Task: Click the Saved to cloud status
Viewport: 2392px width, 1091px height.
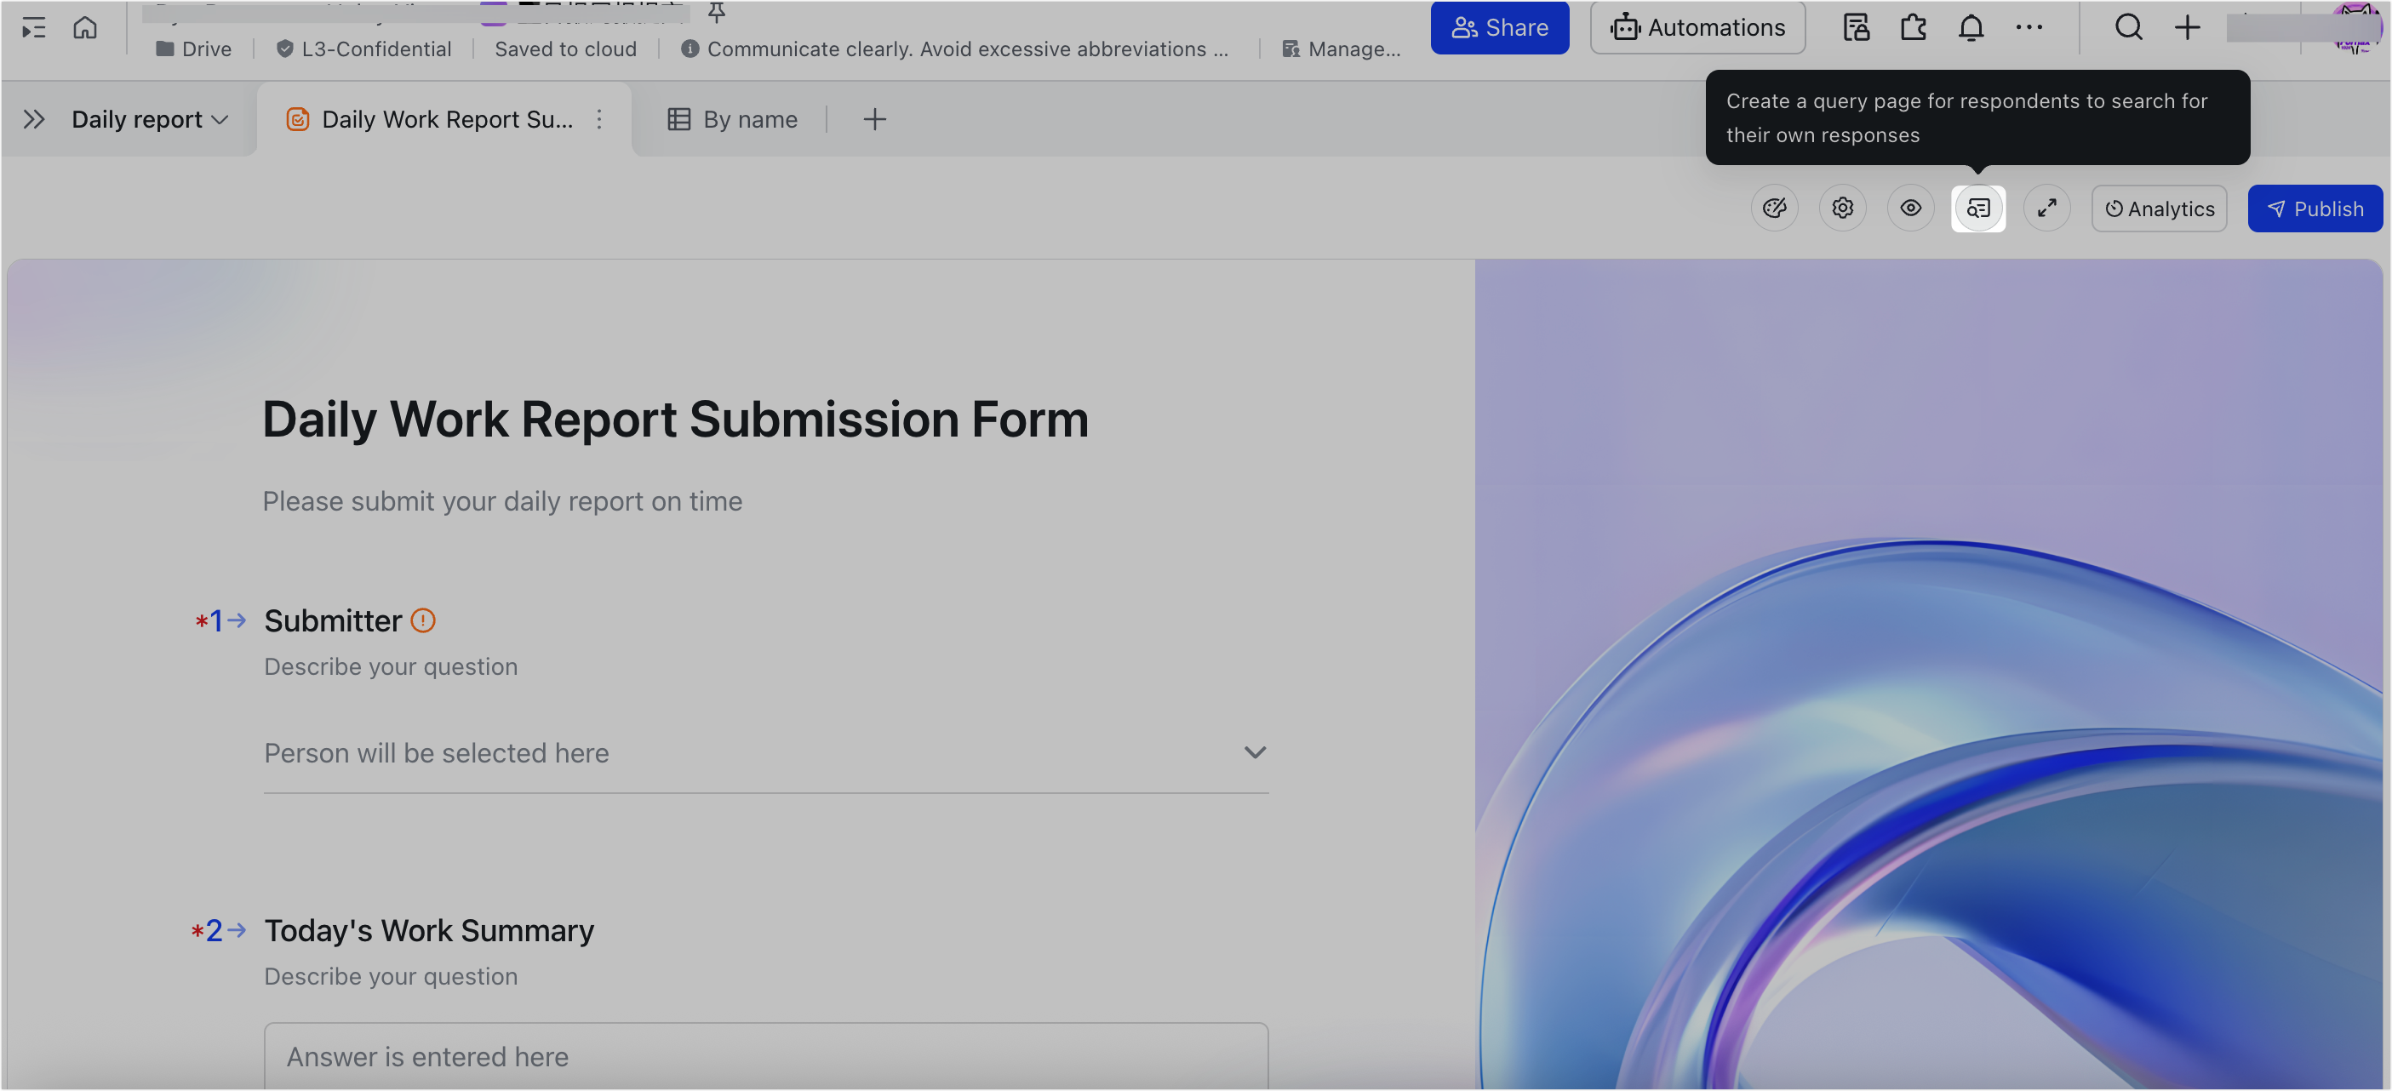Action: point(565,49)
